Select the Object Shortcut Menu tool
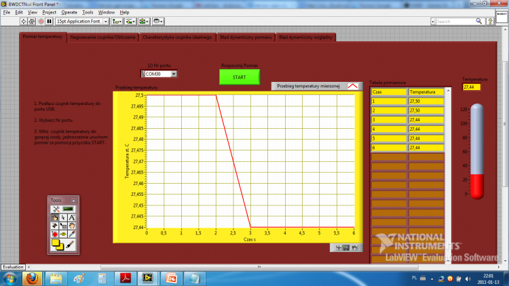The width and height of the screenshot is (509, 286). point(63,226)
